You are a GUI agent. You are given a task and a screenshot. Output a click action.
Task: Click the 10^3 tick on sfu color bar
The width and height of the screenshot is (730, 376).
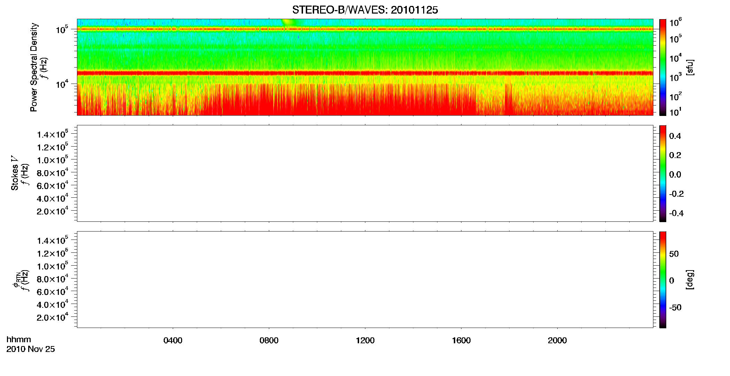(x=676, y=77)
